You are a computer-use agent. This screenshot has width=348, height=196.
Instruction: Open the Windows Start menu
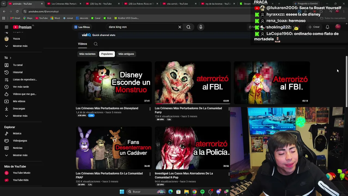122,192
